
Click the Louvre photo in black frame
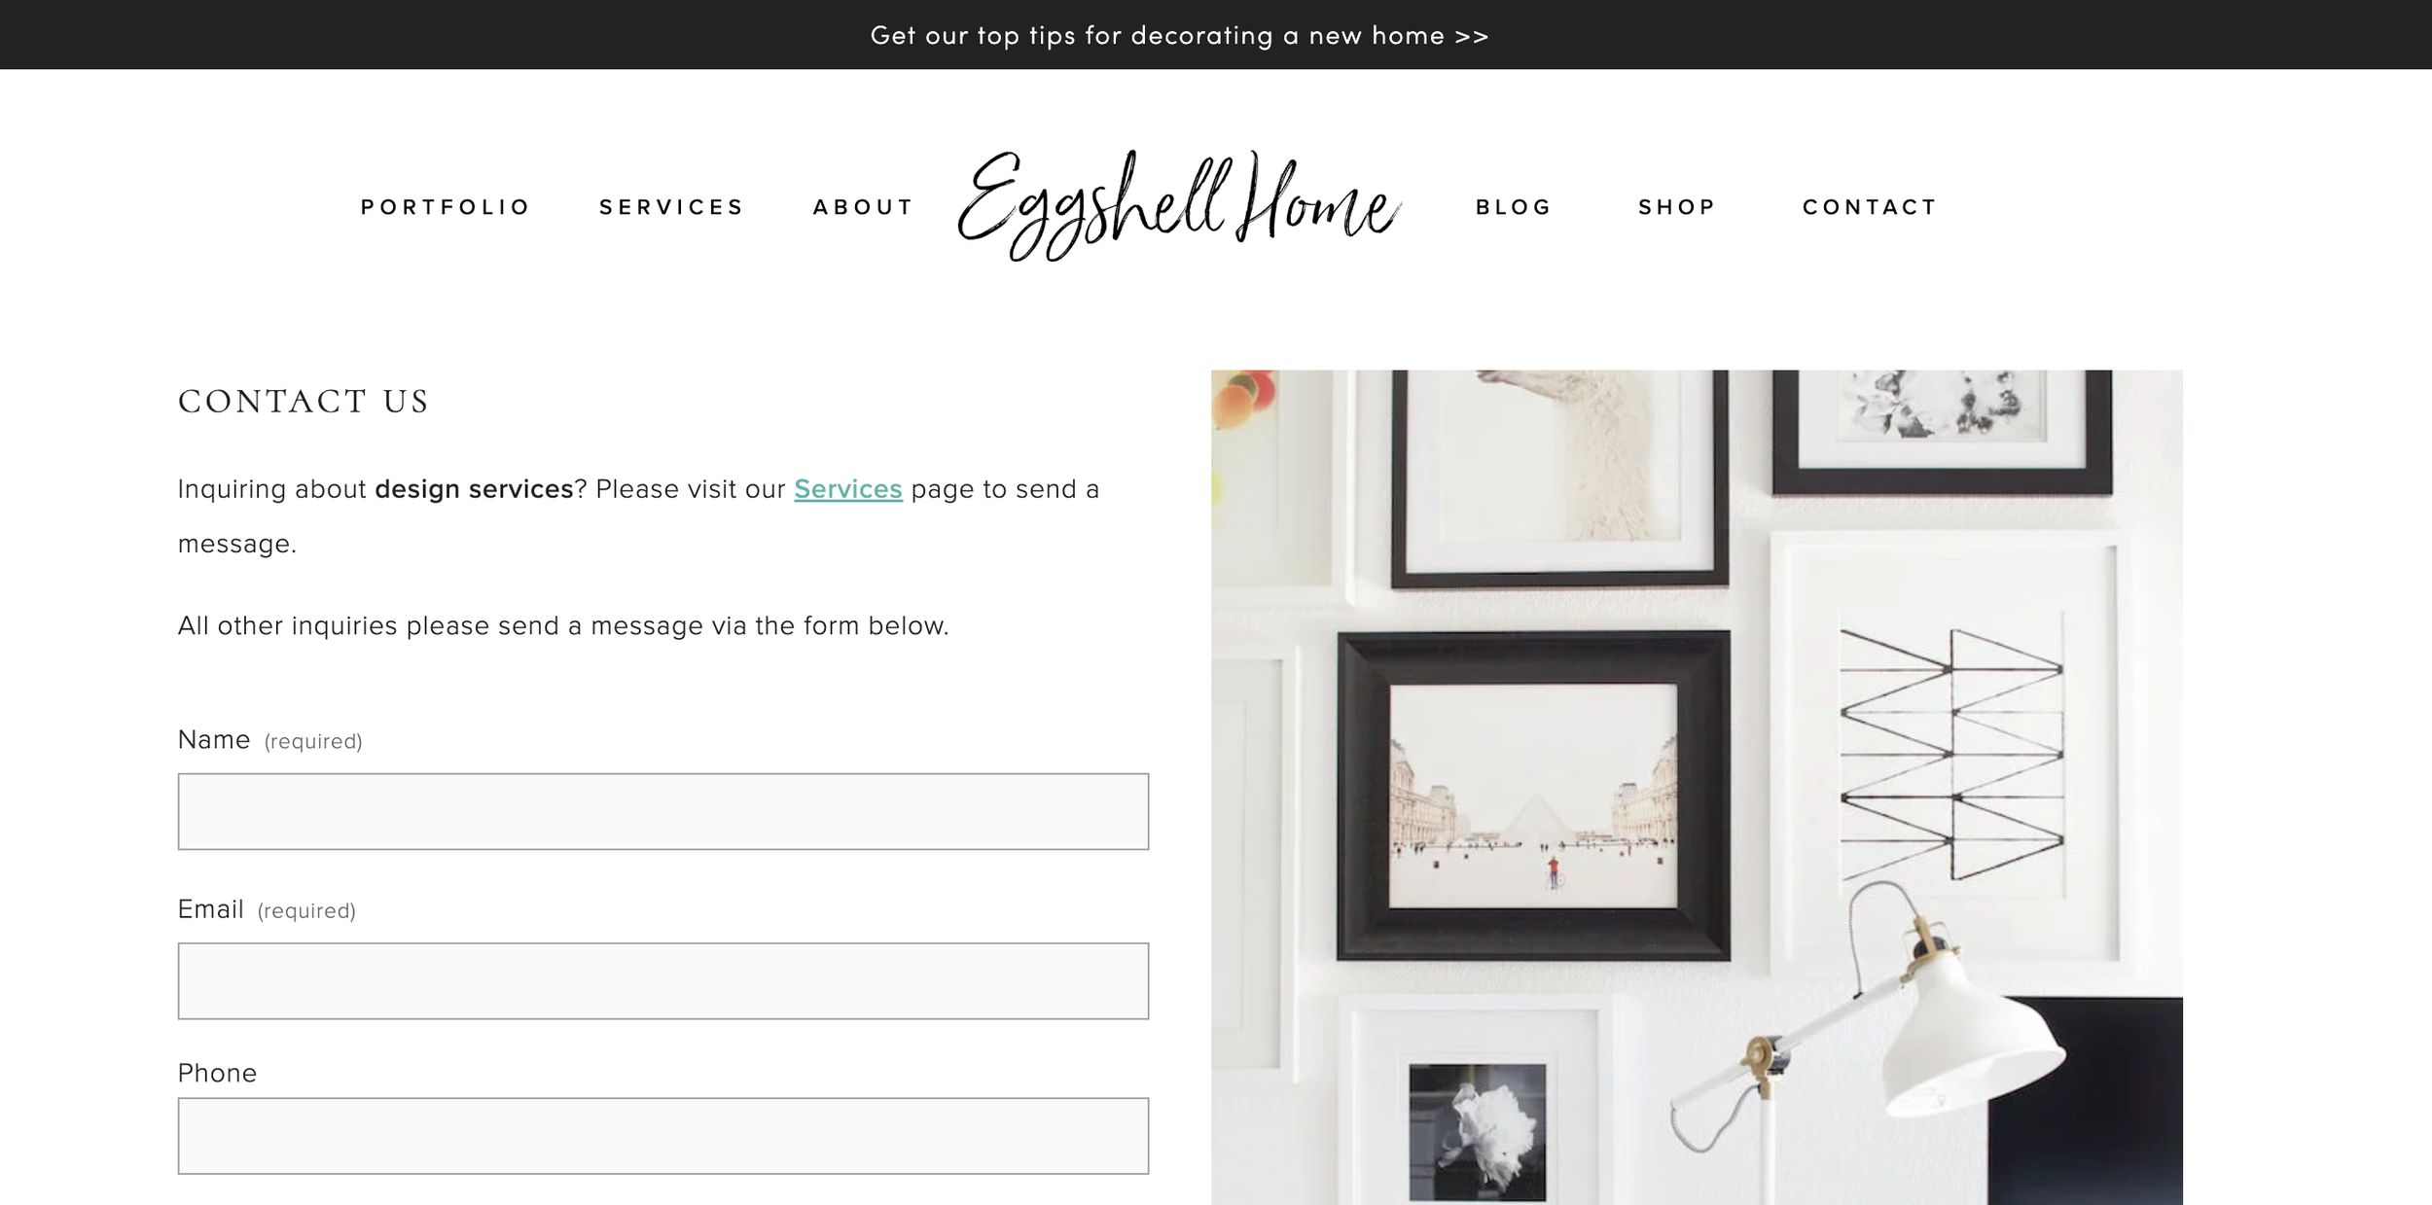(x=1533, y=796)
